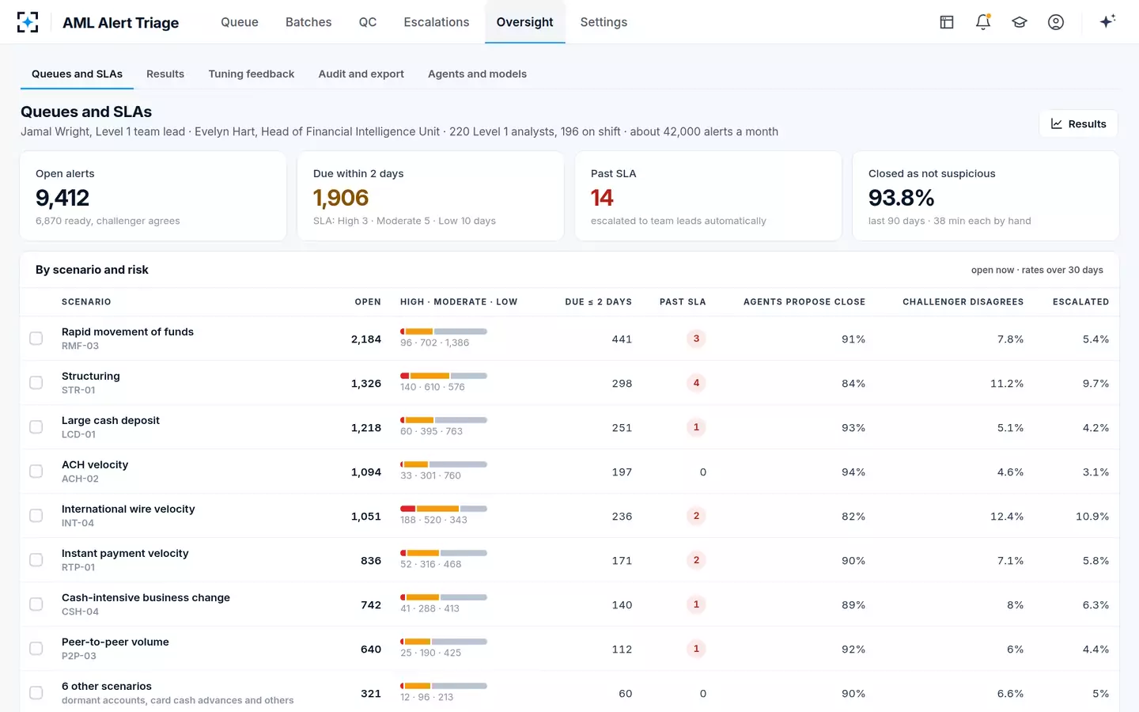Viewport: 1139px width, 712px height.
Task: Mark the International wire velocity checkbox
Action: click(x=36, y=516)
